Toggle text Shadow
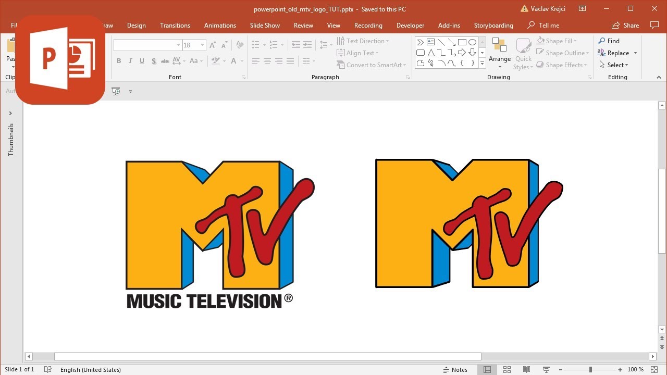The image size is (667, 375). (x=154, y=61)
